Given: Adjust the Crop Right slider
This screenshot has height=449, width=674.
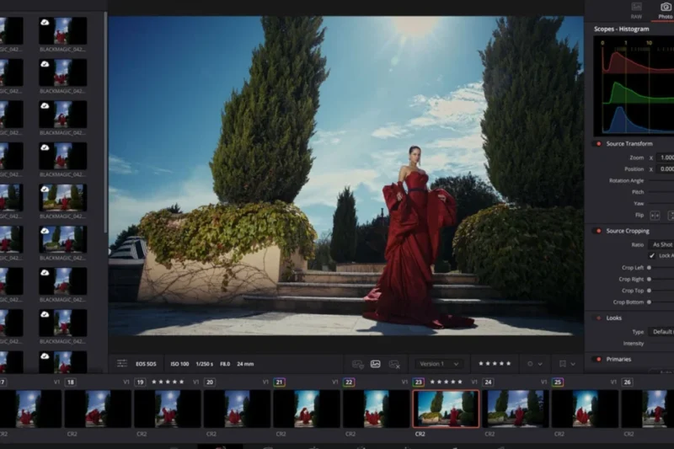Looking at the screenshot, I should [649, 280].
